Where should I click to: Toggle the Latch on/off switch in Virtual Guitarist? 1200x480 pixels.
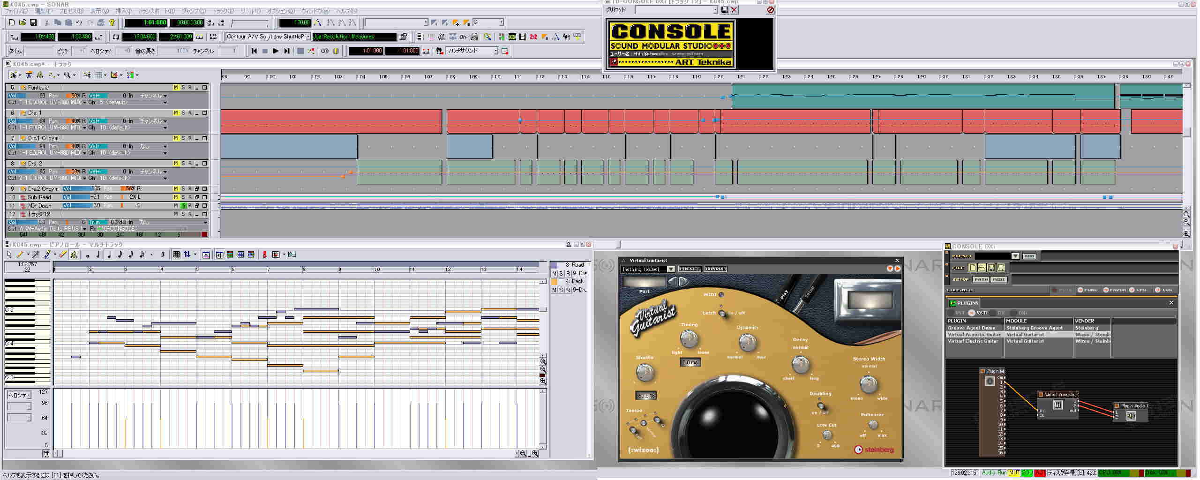pos(723,313)
